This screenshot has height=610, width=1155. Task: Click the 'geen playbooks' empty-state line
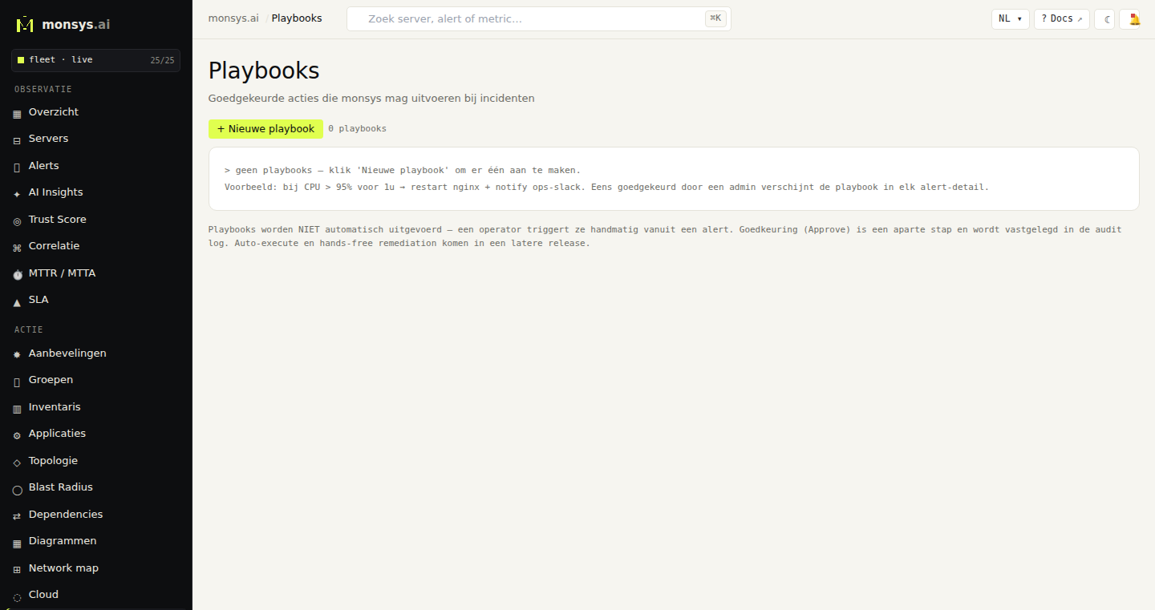click(x=403, y=170)
